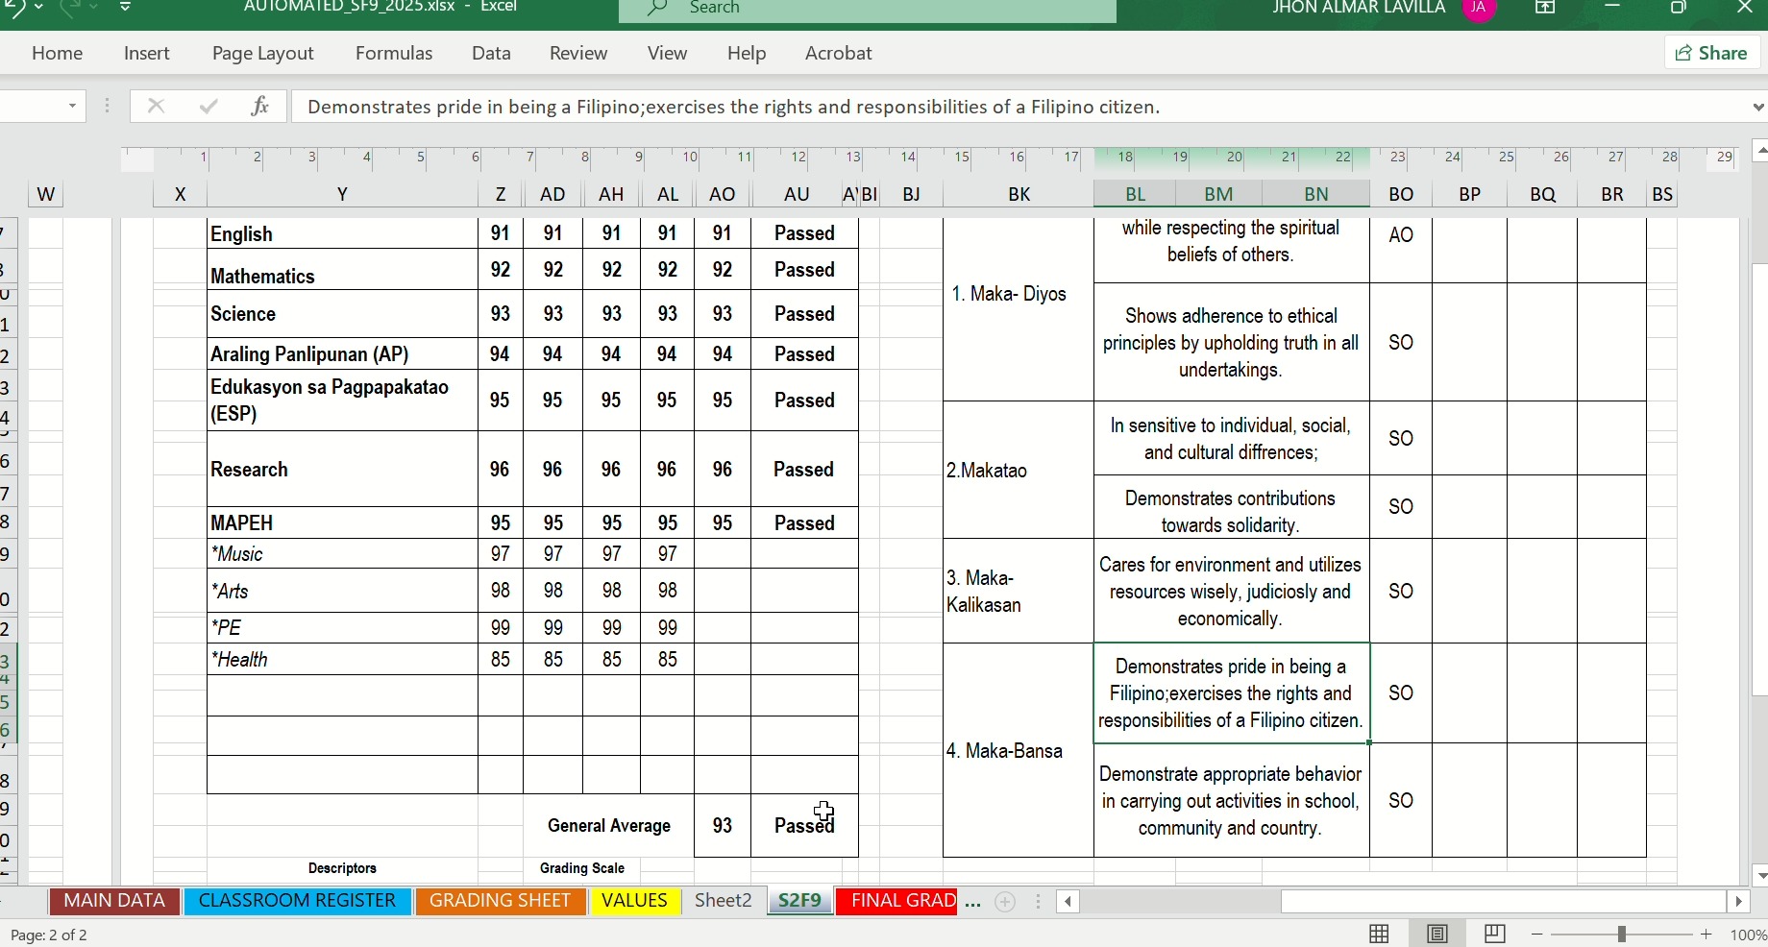Click the zoom in plus icon
This screenshot has width=1768, height=947.
click(1707, 935)
